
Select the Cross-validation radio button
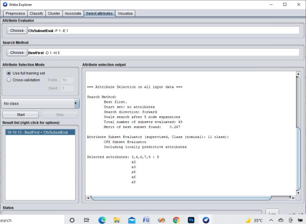[x=9, y=80]
